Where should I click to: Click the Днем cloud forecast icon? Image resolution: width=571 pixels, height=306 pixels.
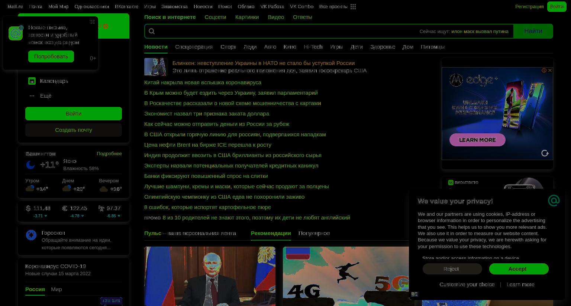[67, 188]
